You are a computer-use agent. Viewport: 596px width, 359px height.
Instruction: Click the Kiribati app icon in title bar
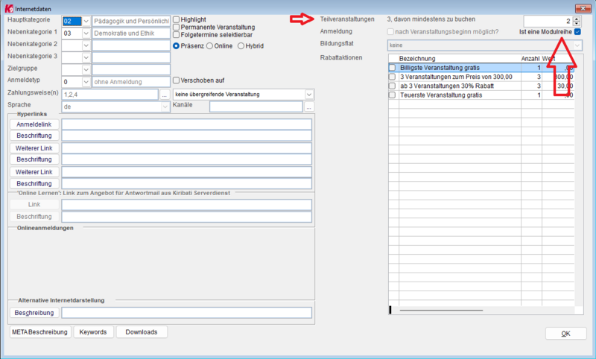8,7
